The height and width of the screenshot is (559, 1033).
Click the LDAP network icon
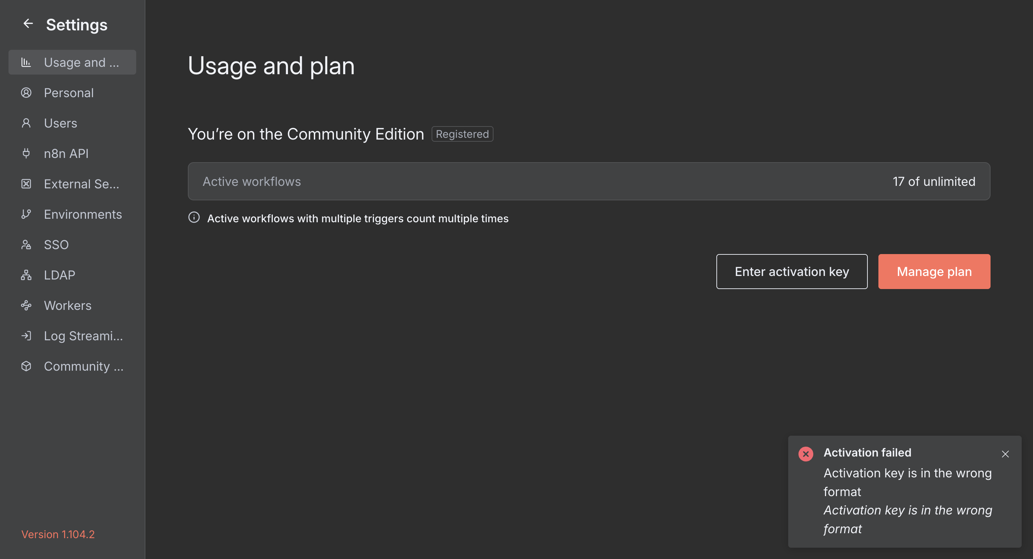pos(26,275)
